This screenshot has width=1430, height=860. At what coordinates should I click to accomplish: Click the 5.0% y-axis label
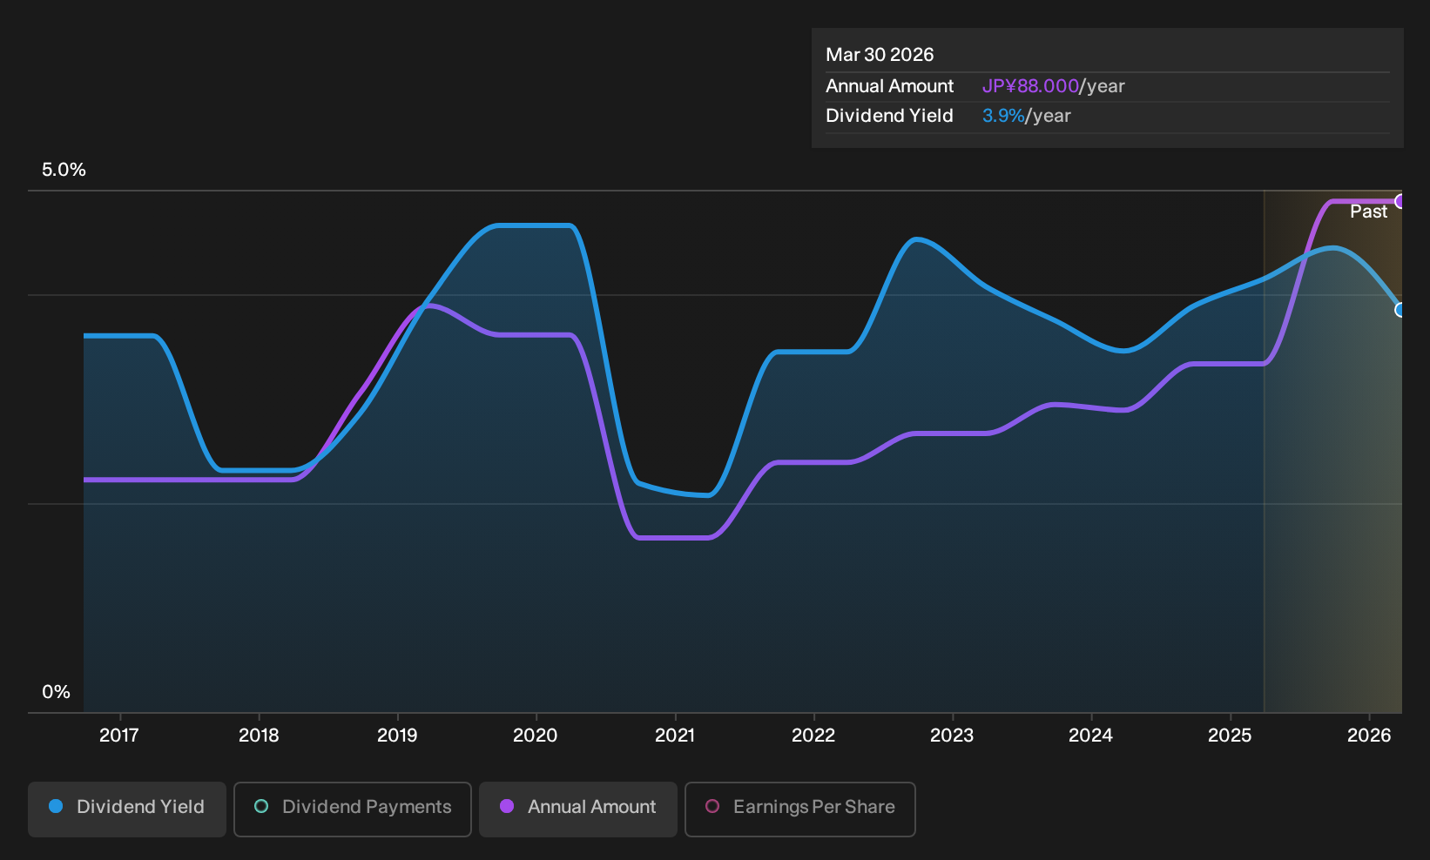(64, 170)
